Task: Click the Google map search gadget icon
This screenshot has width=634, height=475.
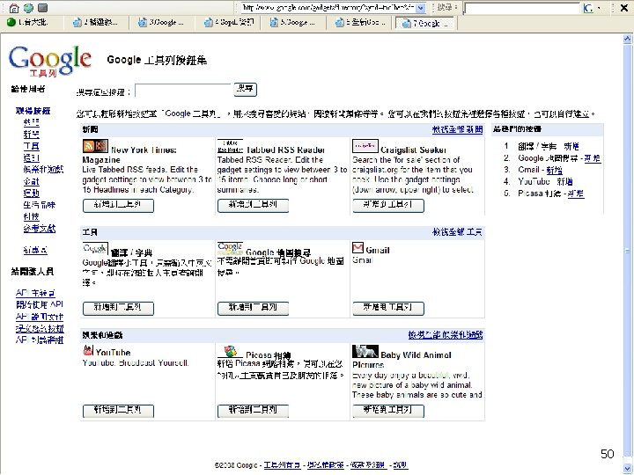Action: [x=230, y=248]
